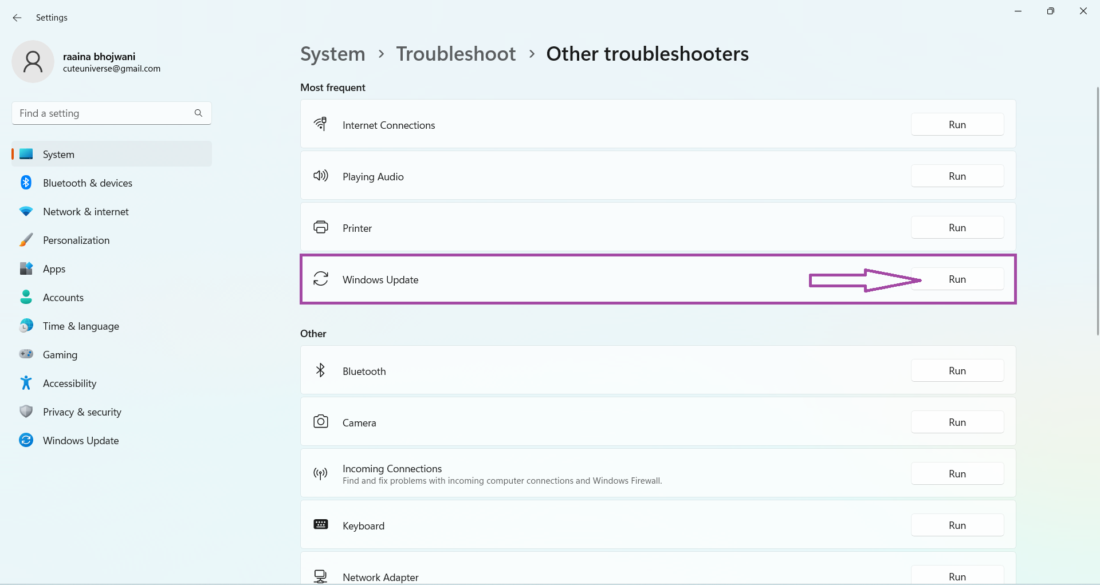Click the Privacy & security shield icon
This screenshot has height=585, width=1100.
tap(26, 412)
